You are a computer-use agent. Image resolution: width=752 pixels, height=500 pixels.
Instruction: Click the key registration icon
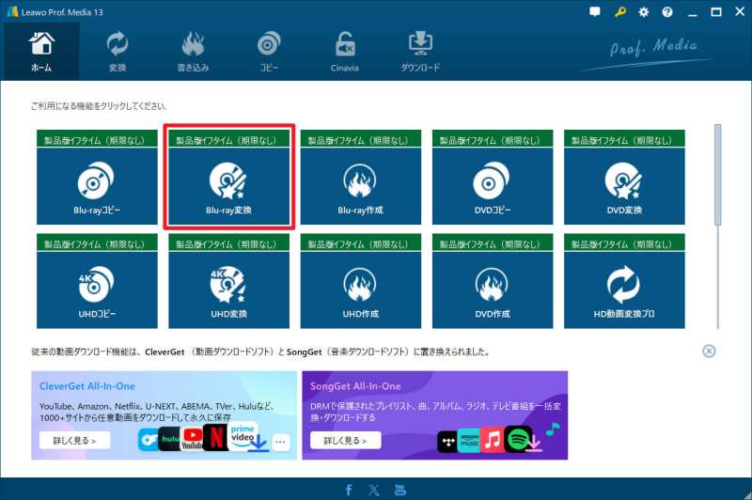click(619, 12)
